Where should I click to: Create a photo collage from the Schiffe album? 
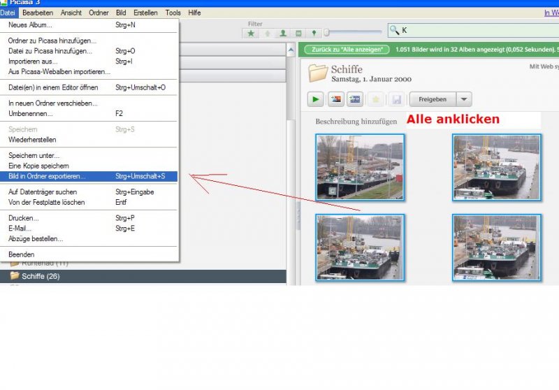tap(335, 99)
